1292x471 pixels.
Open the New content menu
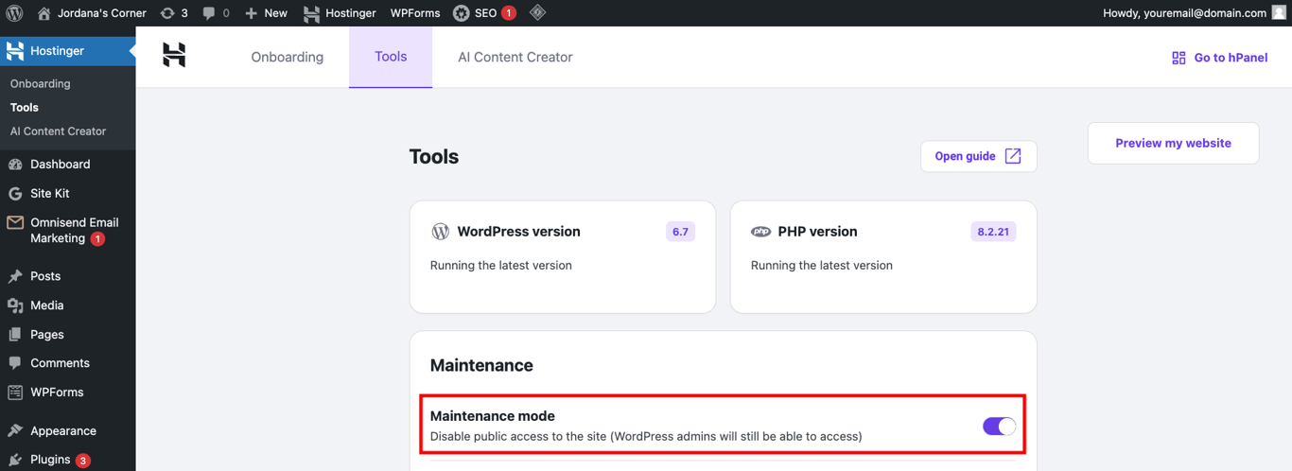(x=266, y=13)
